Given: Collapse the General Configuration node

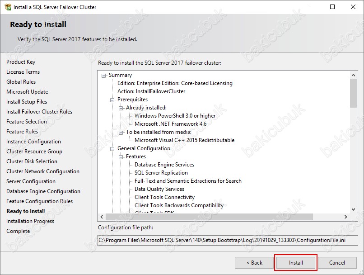Looking at the screenshot, I should (x=112, y=149).
